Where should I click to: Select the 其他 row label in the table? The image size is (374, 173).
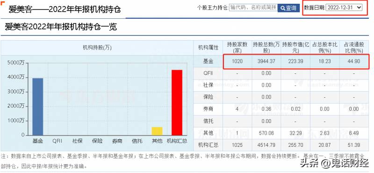tap(208, 133)
